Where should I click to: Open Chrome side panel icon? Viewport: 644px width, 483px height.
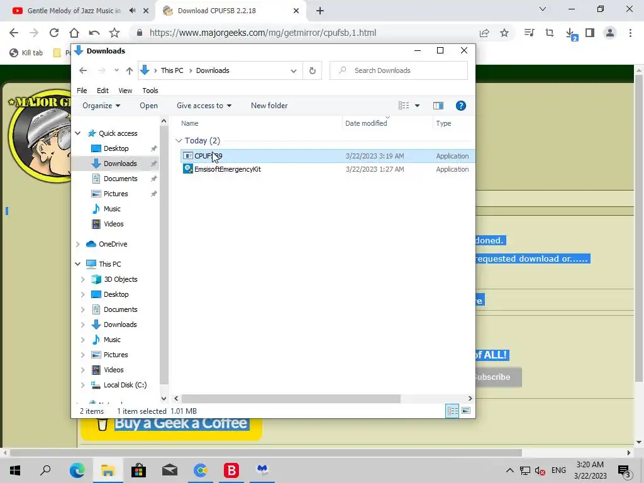(x=590, y=33)
